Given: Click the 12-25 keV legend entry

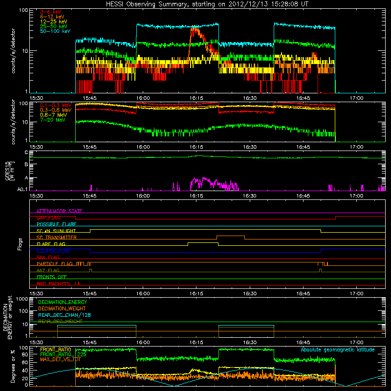Looking at the screenshot, I should pos(53,22).
